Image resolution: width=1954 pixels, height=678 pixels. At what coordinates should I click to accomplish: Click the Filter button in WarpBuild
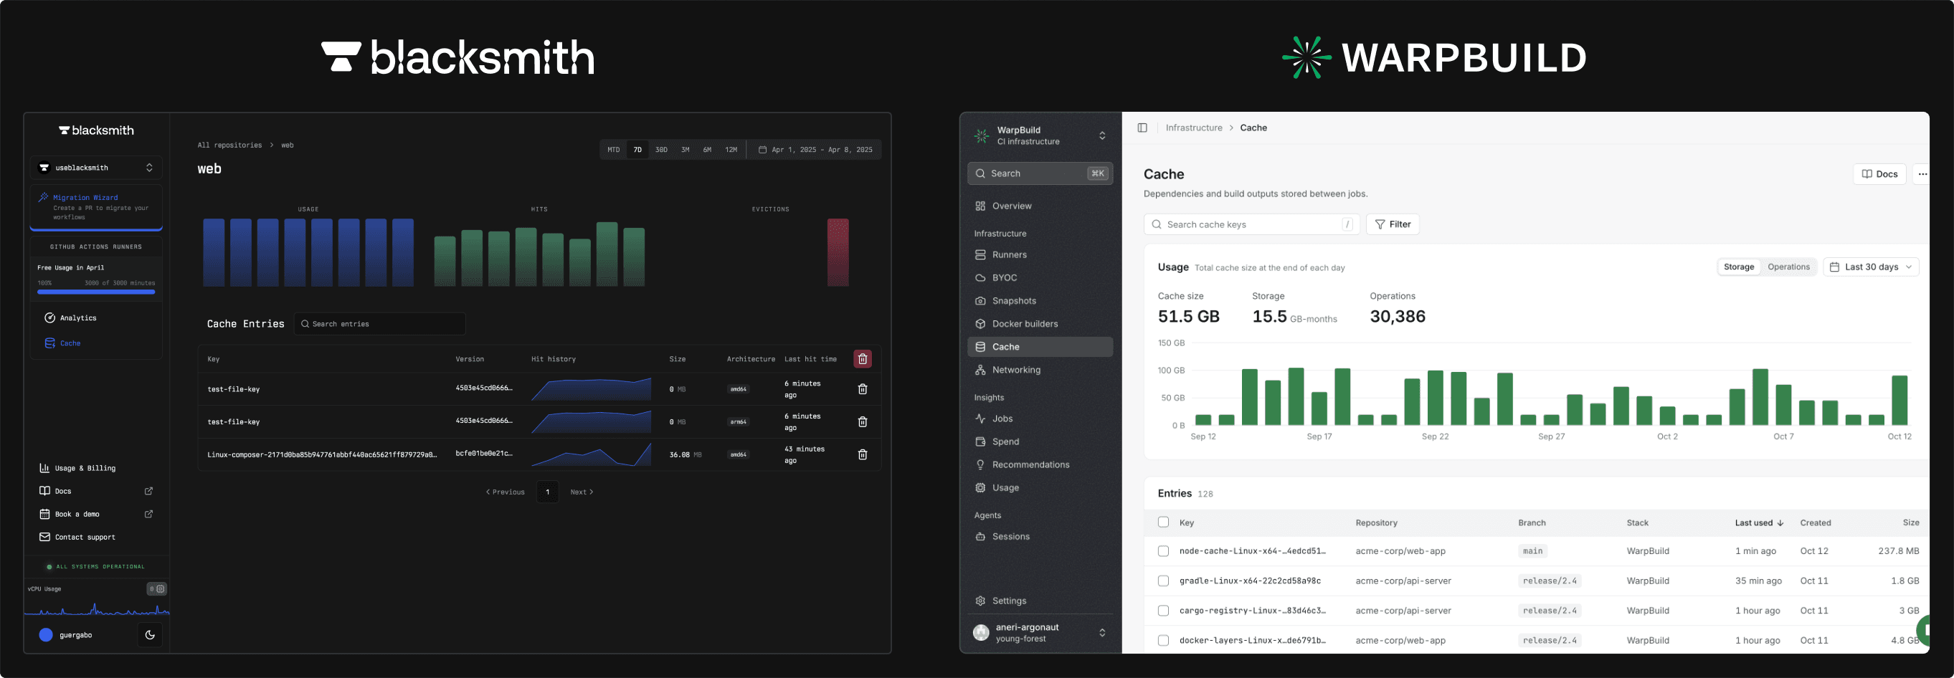click(1393, 225)
